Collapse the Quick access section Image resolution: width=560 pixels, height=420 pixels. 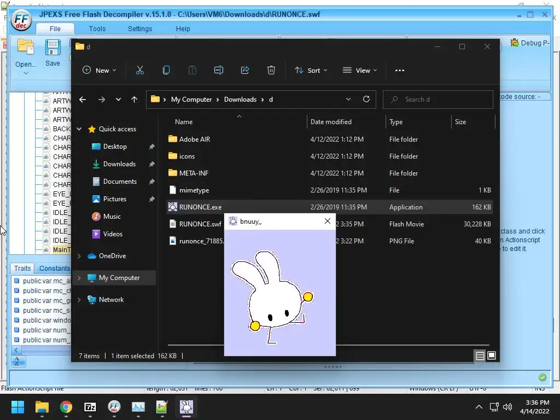coord(79,129)
